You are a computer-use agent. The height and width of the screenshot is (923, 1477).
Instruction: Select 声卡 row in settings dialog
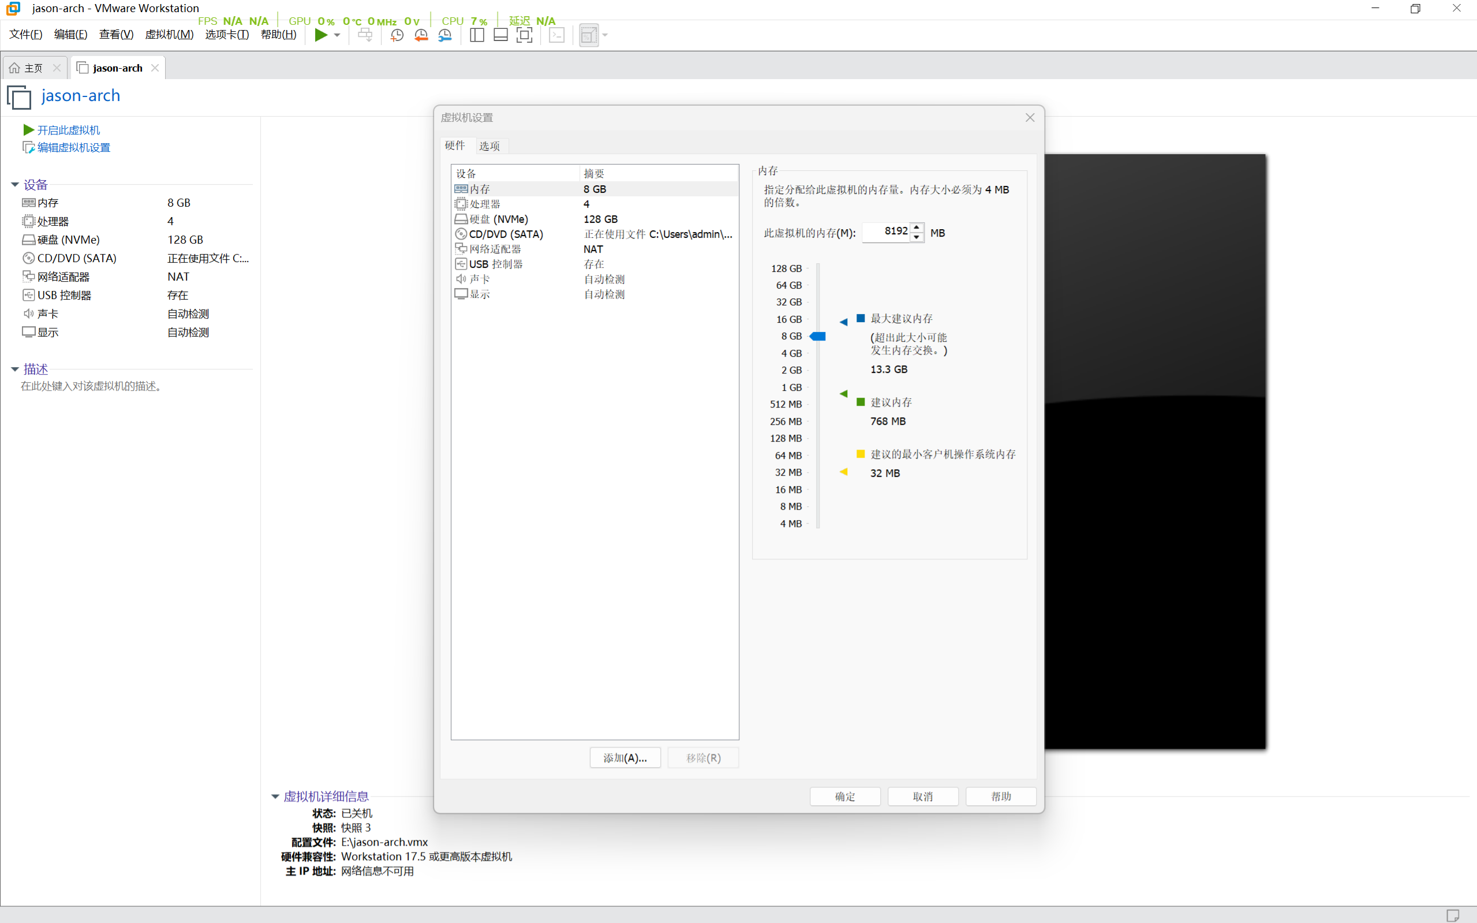pos(595,279)
